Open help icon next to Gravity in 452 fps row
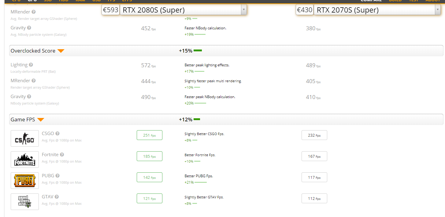The image size is (445, 217). (29, 28)
